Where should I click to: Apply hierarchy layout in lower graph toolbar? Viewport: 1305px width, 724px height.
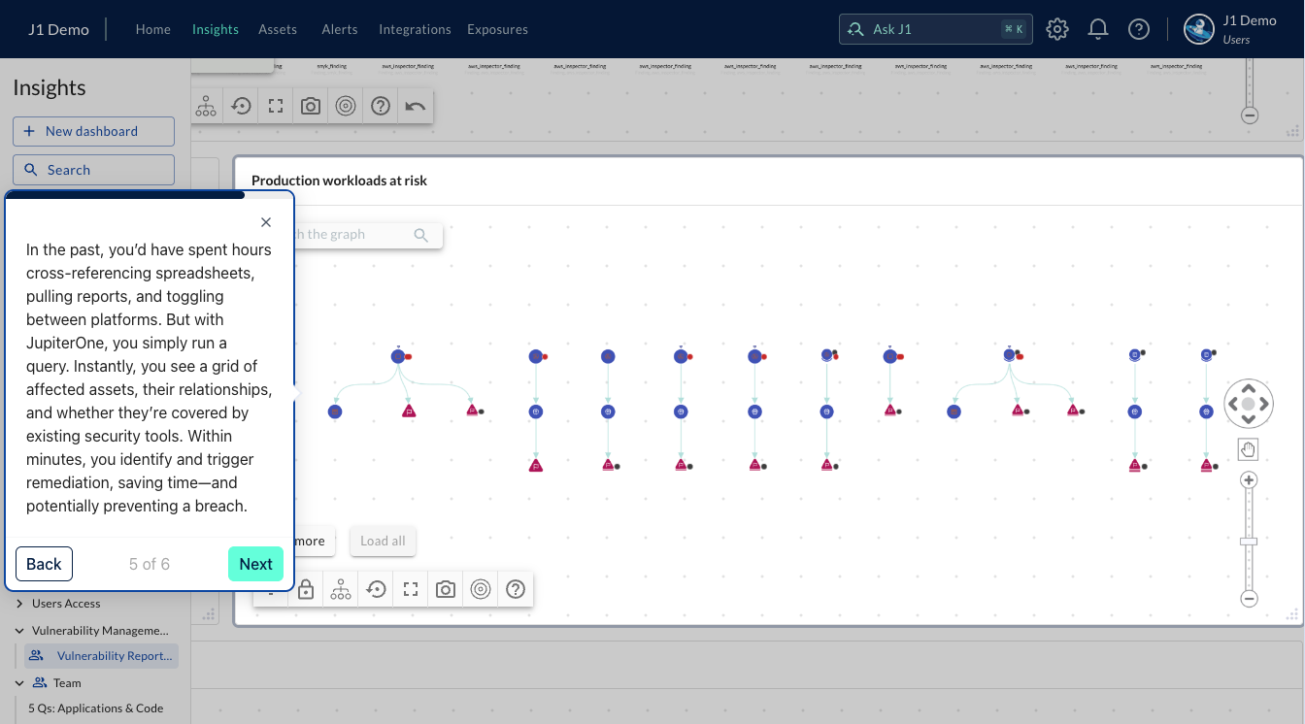click(341, 589)
